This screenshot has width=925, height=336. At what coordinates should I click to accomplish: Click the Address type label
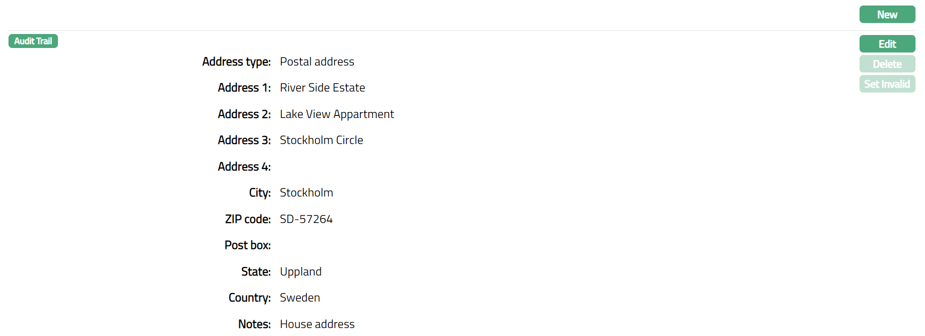tap(236, 61)
